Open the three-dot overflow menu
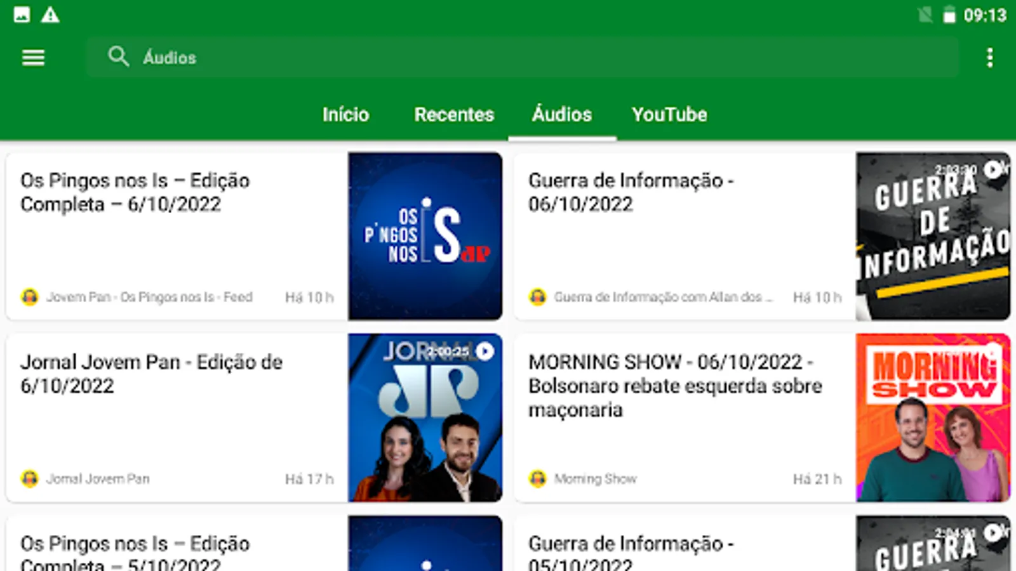The width and height of the screenshot is (1016, 571). [x=989, y=58]
